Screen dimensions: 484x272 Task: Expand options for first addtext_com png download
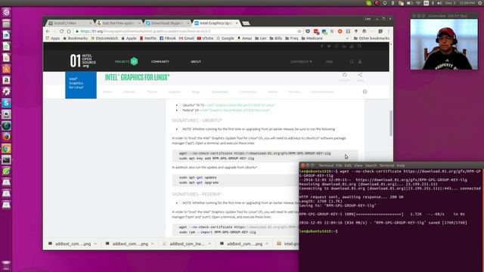point(95,243)
